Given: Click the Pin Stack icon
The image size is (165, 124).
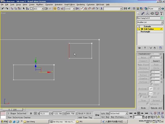Looking at the screenshot, I should point(139,48).
